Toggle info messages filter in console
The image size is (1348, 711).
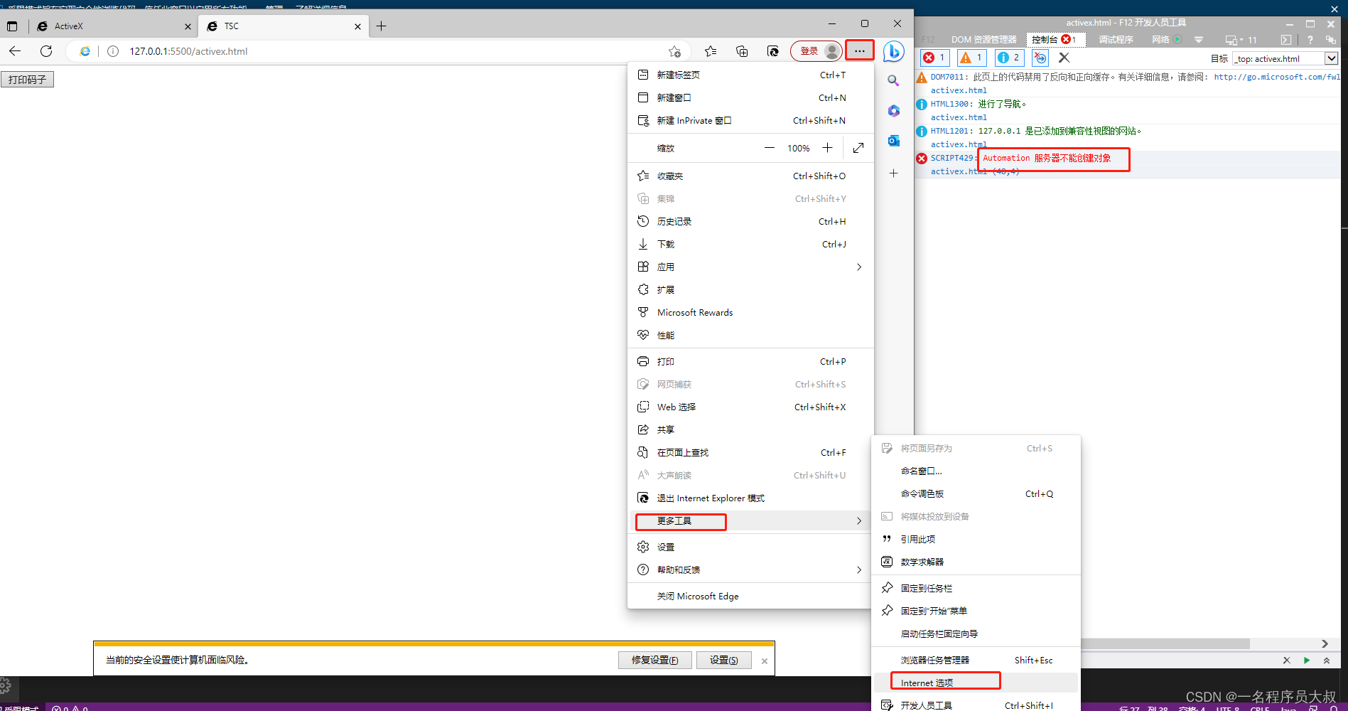click(x=1009, y=58)
